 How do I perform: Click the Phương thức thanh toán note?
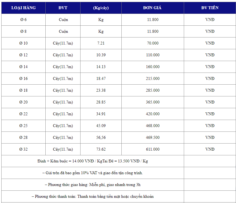click(93, 196)
